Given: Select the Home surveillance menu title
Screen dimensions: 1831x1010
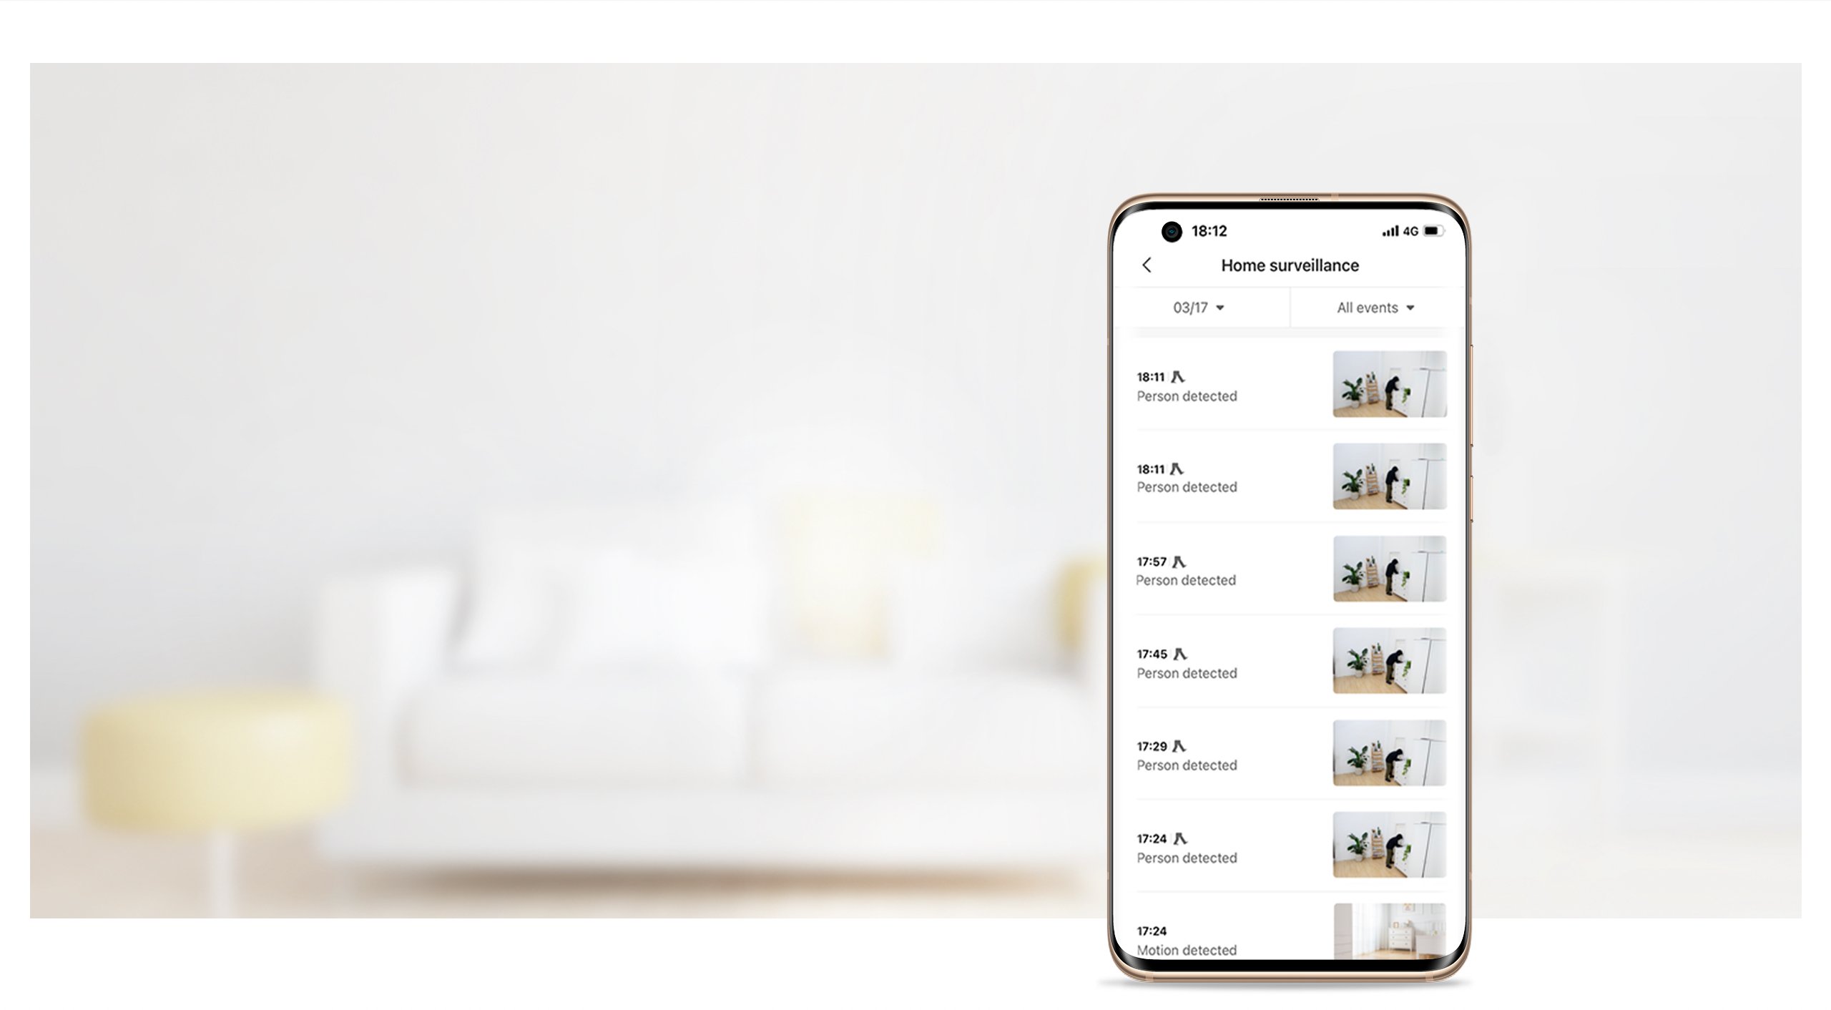Looking at the screenshot, I should (x=1290, y=265).
